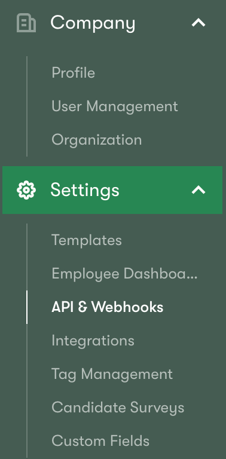The image size is (226, 459).
Task: Open Candidate Surveys settings
Action: tap(118, 408)
